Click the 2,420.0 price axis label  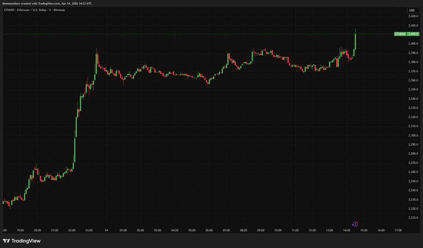tap(413, 25)
